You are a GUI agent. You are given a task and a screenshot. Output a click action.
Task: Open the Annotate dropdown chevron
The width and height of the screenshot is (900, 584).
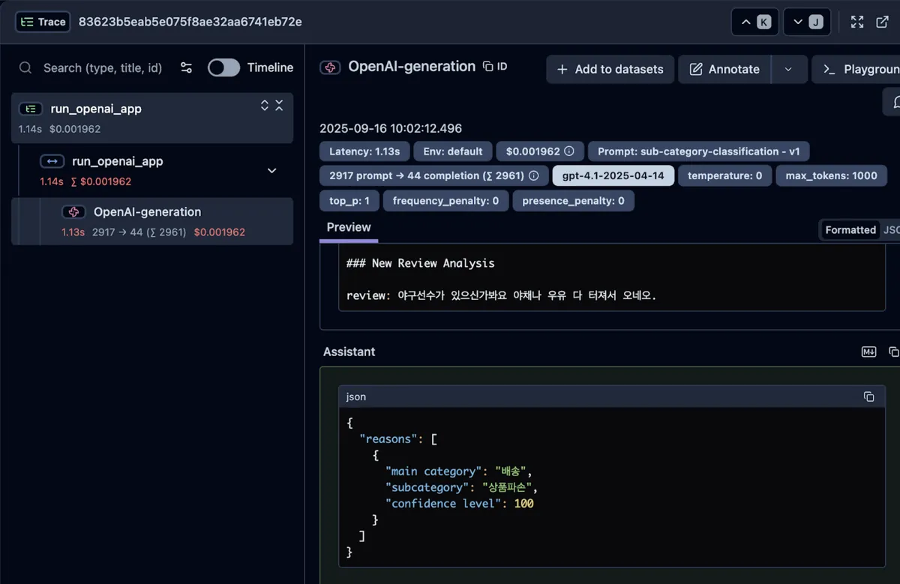pos(788,69)
